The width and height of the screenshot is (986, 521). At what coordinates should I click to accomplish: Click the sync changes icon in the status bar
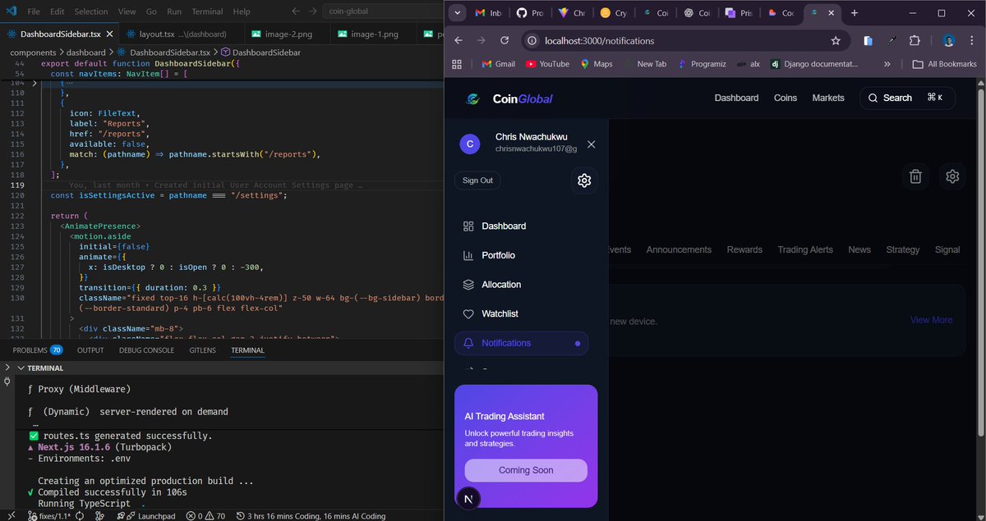pyautogui.click(x=80, y=516)
